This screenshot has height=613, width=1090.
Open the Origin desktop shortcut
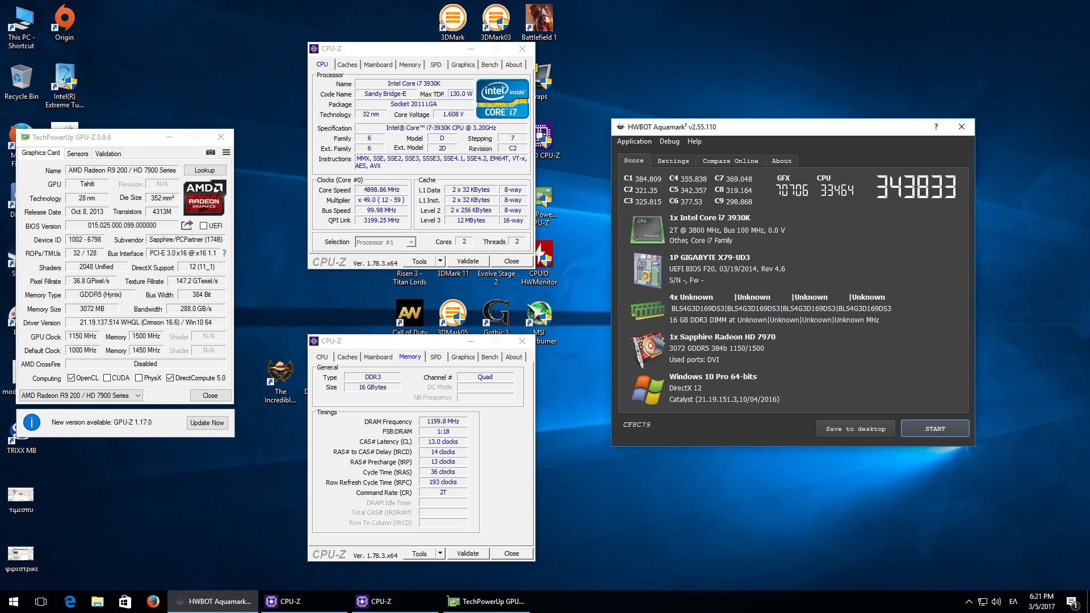click(x=64, y=23)
